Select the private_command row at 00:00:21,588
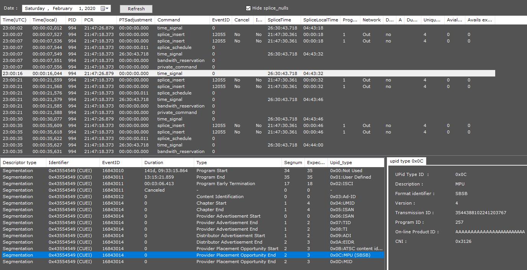 [248, 112]
